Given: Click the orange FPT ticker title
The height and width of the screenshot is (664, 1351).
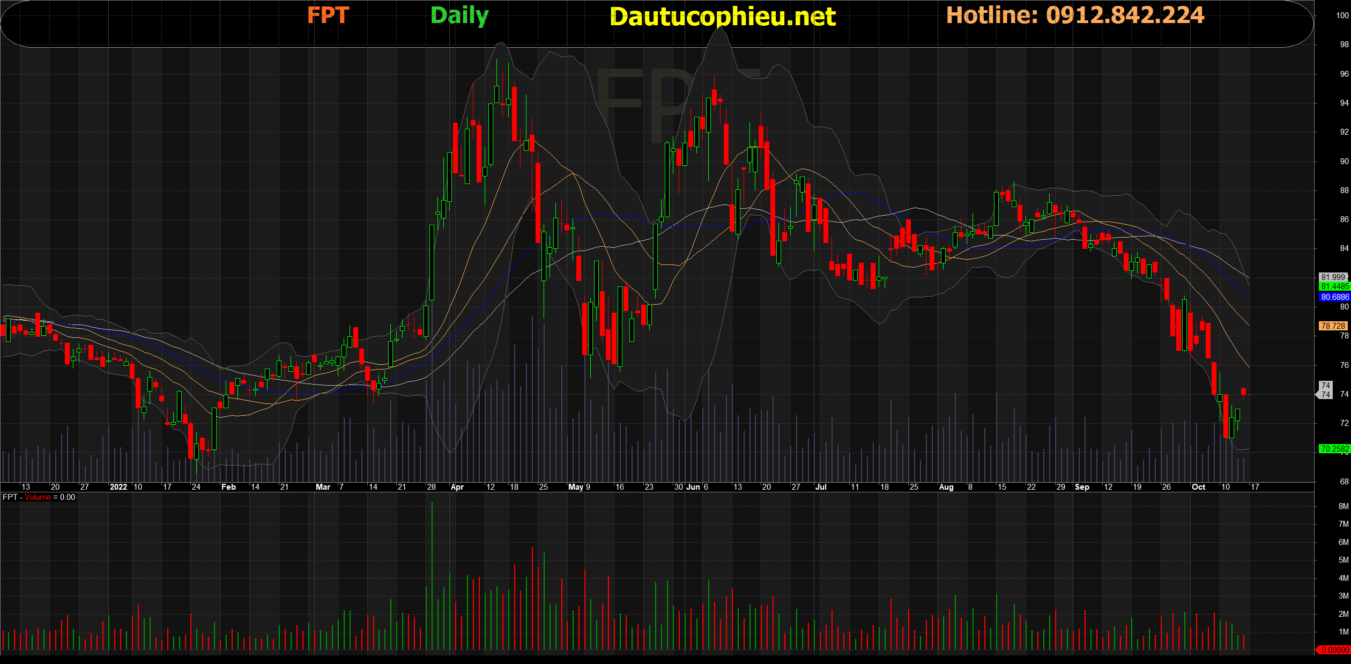Looking at the screenshot, I should pyautogui.click(x=328, y=15).
